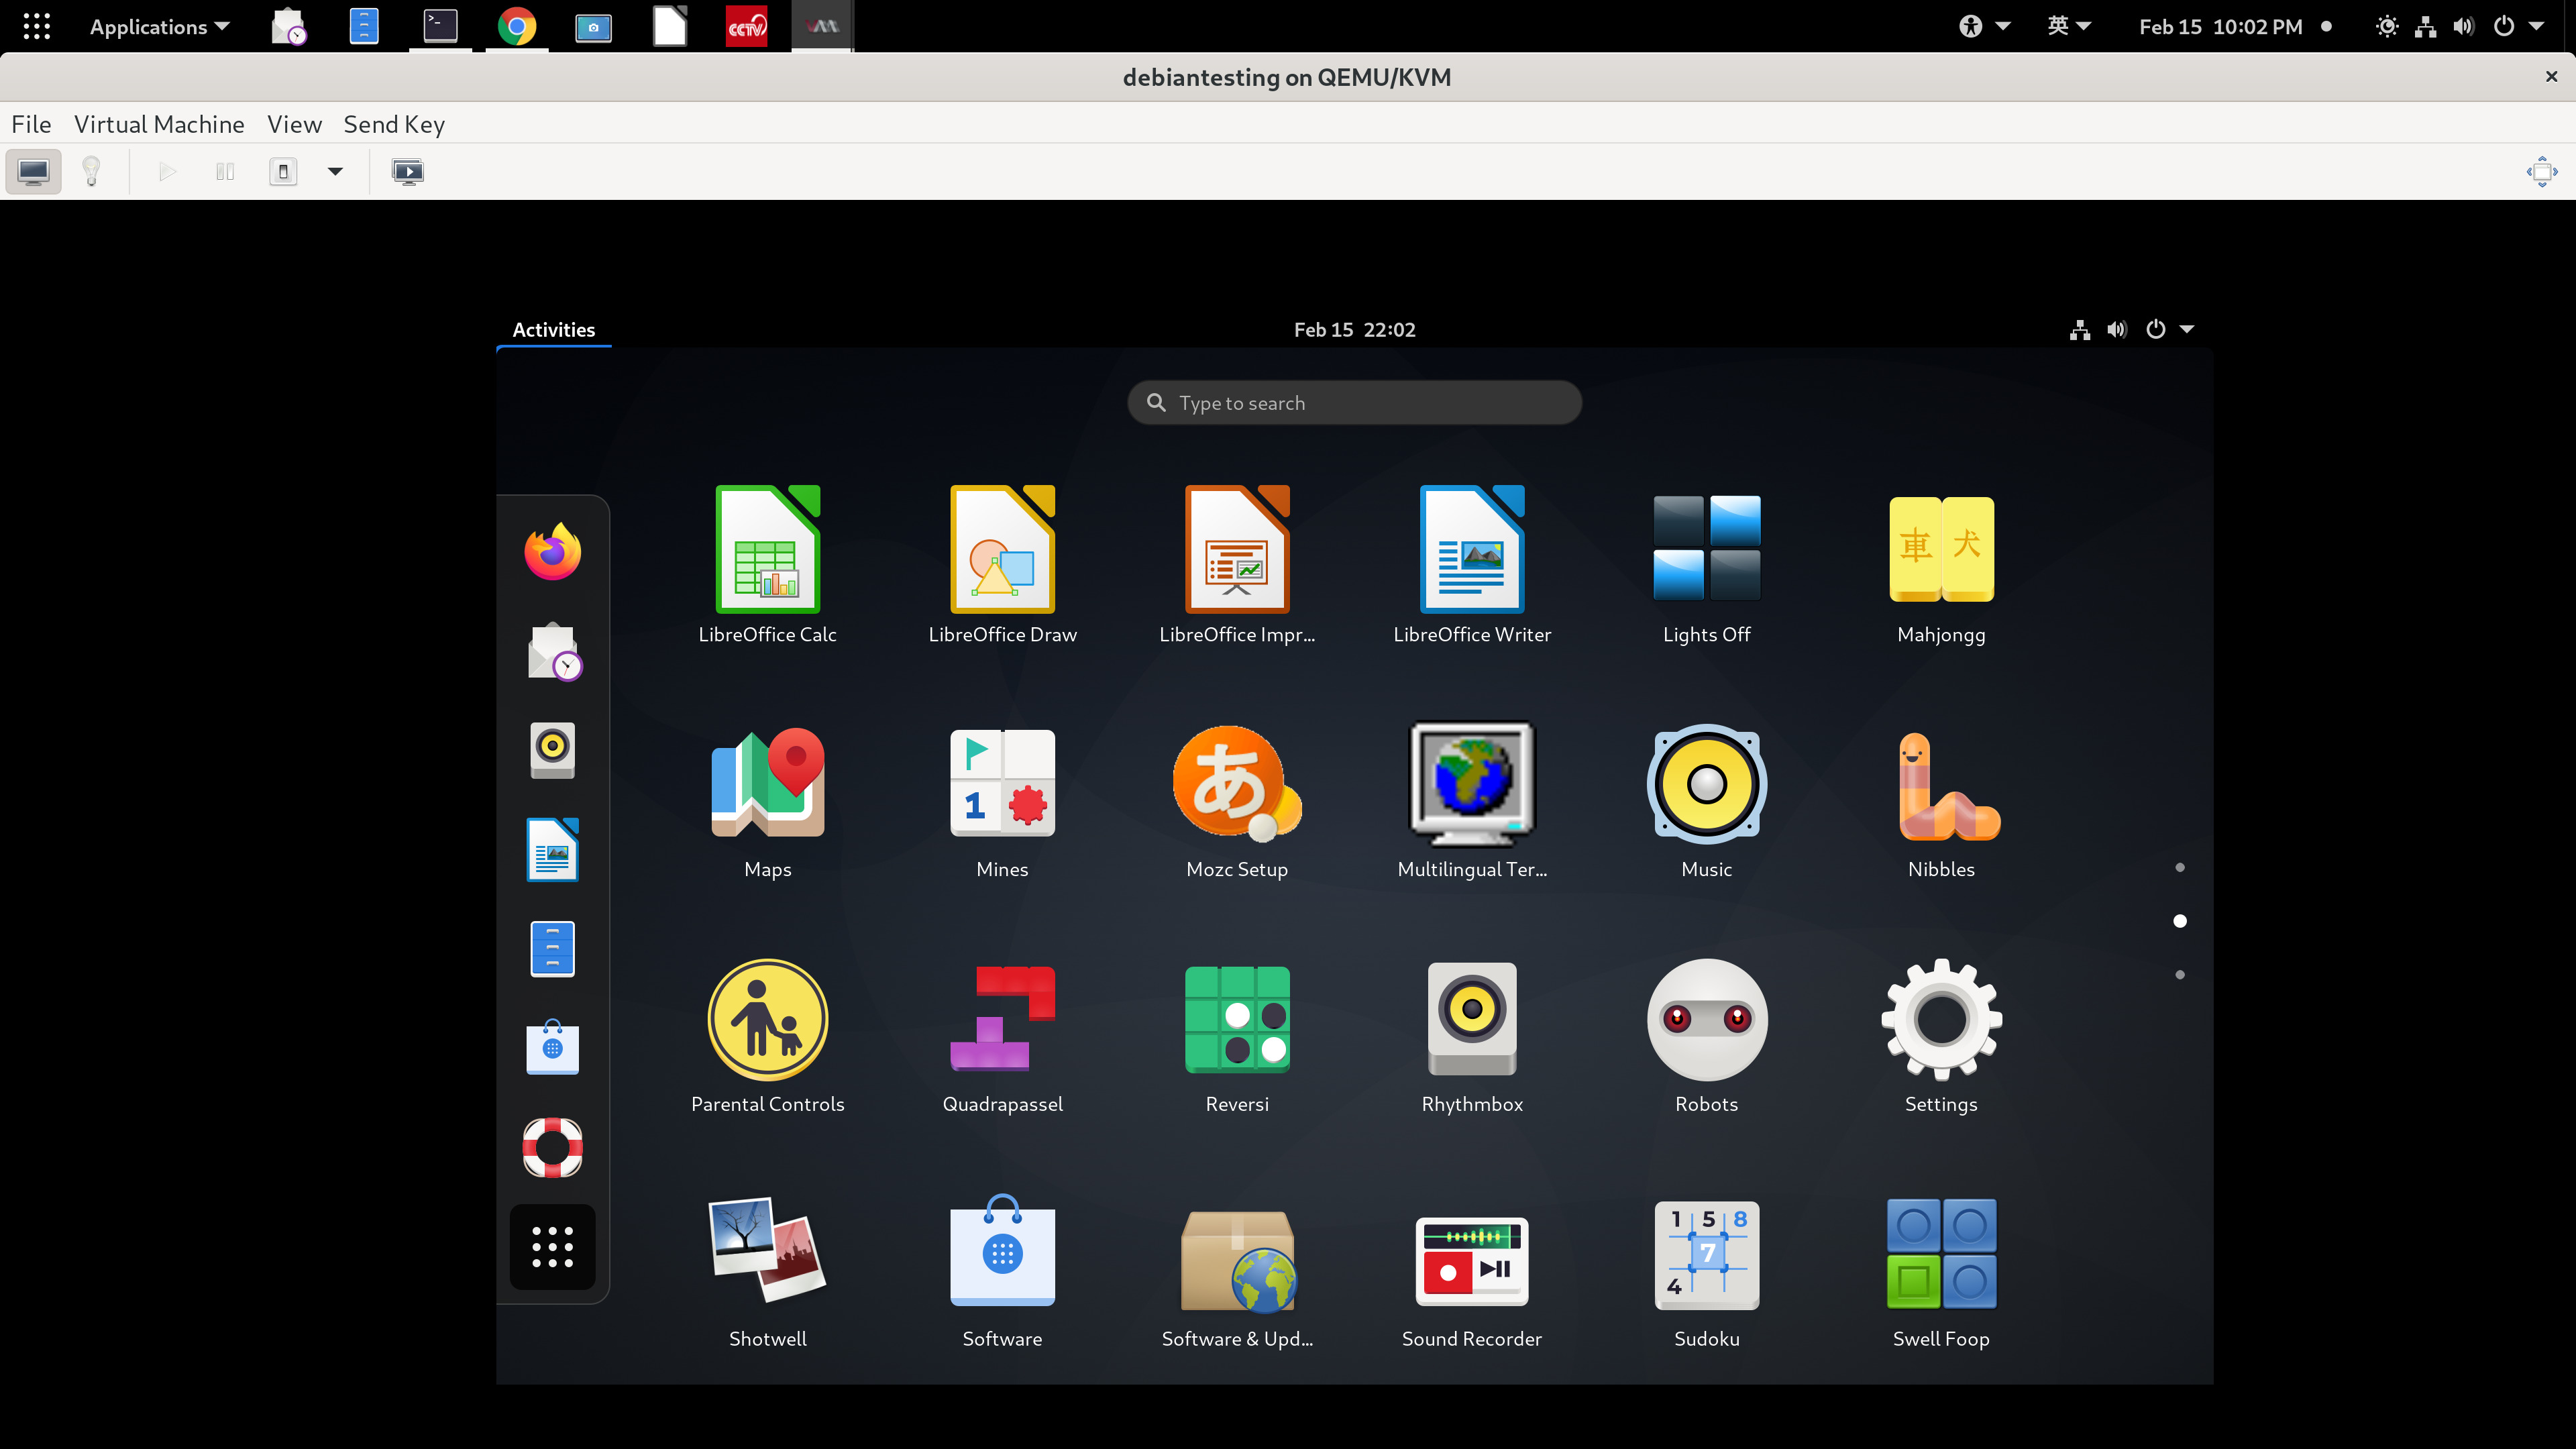Viewport: 2576px width, 1449px height.
Task: Launch Maps application
Action: [767, 800]
